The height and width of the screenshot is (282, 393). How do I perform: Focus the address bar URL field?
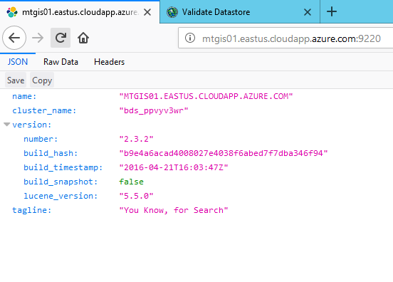[285, 38]
